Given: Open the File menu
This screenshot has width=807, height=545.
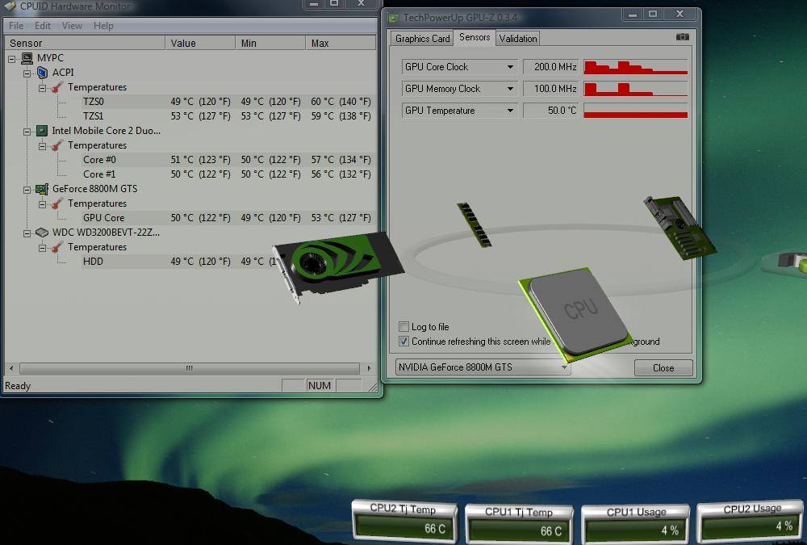Looking at the screenshot, I should point(16,26).
